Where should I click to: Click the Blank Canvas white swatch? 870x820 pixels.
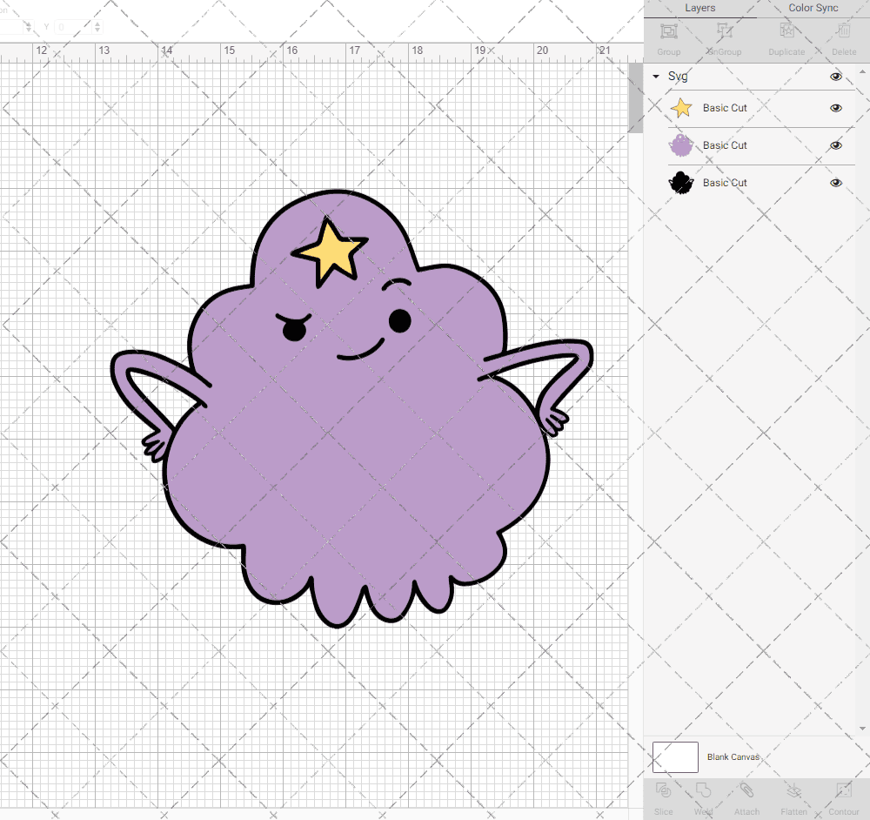[675, 756]
